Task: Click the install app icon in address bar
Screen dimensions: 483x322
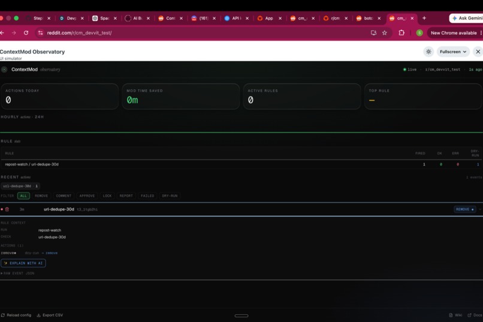Action: point(374,32)
